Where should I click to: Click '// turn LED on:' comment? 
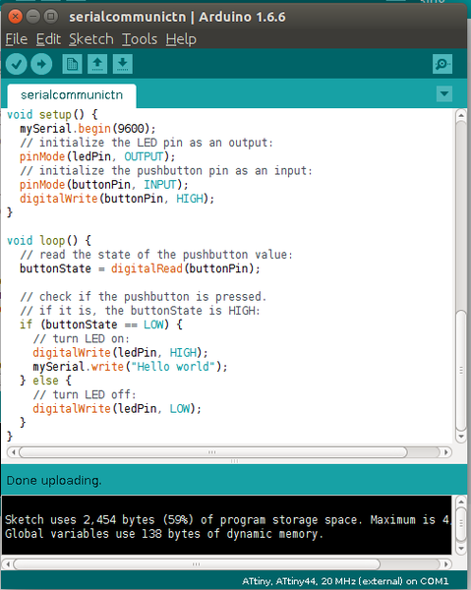click(x=82, y=338)
